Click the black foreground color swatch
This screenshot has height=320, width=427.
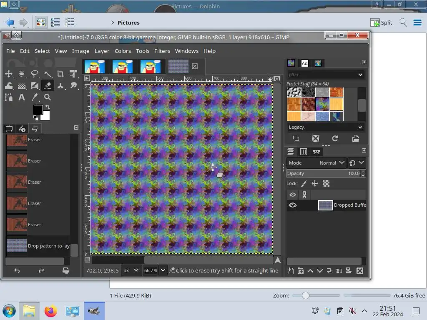[38, 110]
